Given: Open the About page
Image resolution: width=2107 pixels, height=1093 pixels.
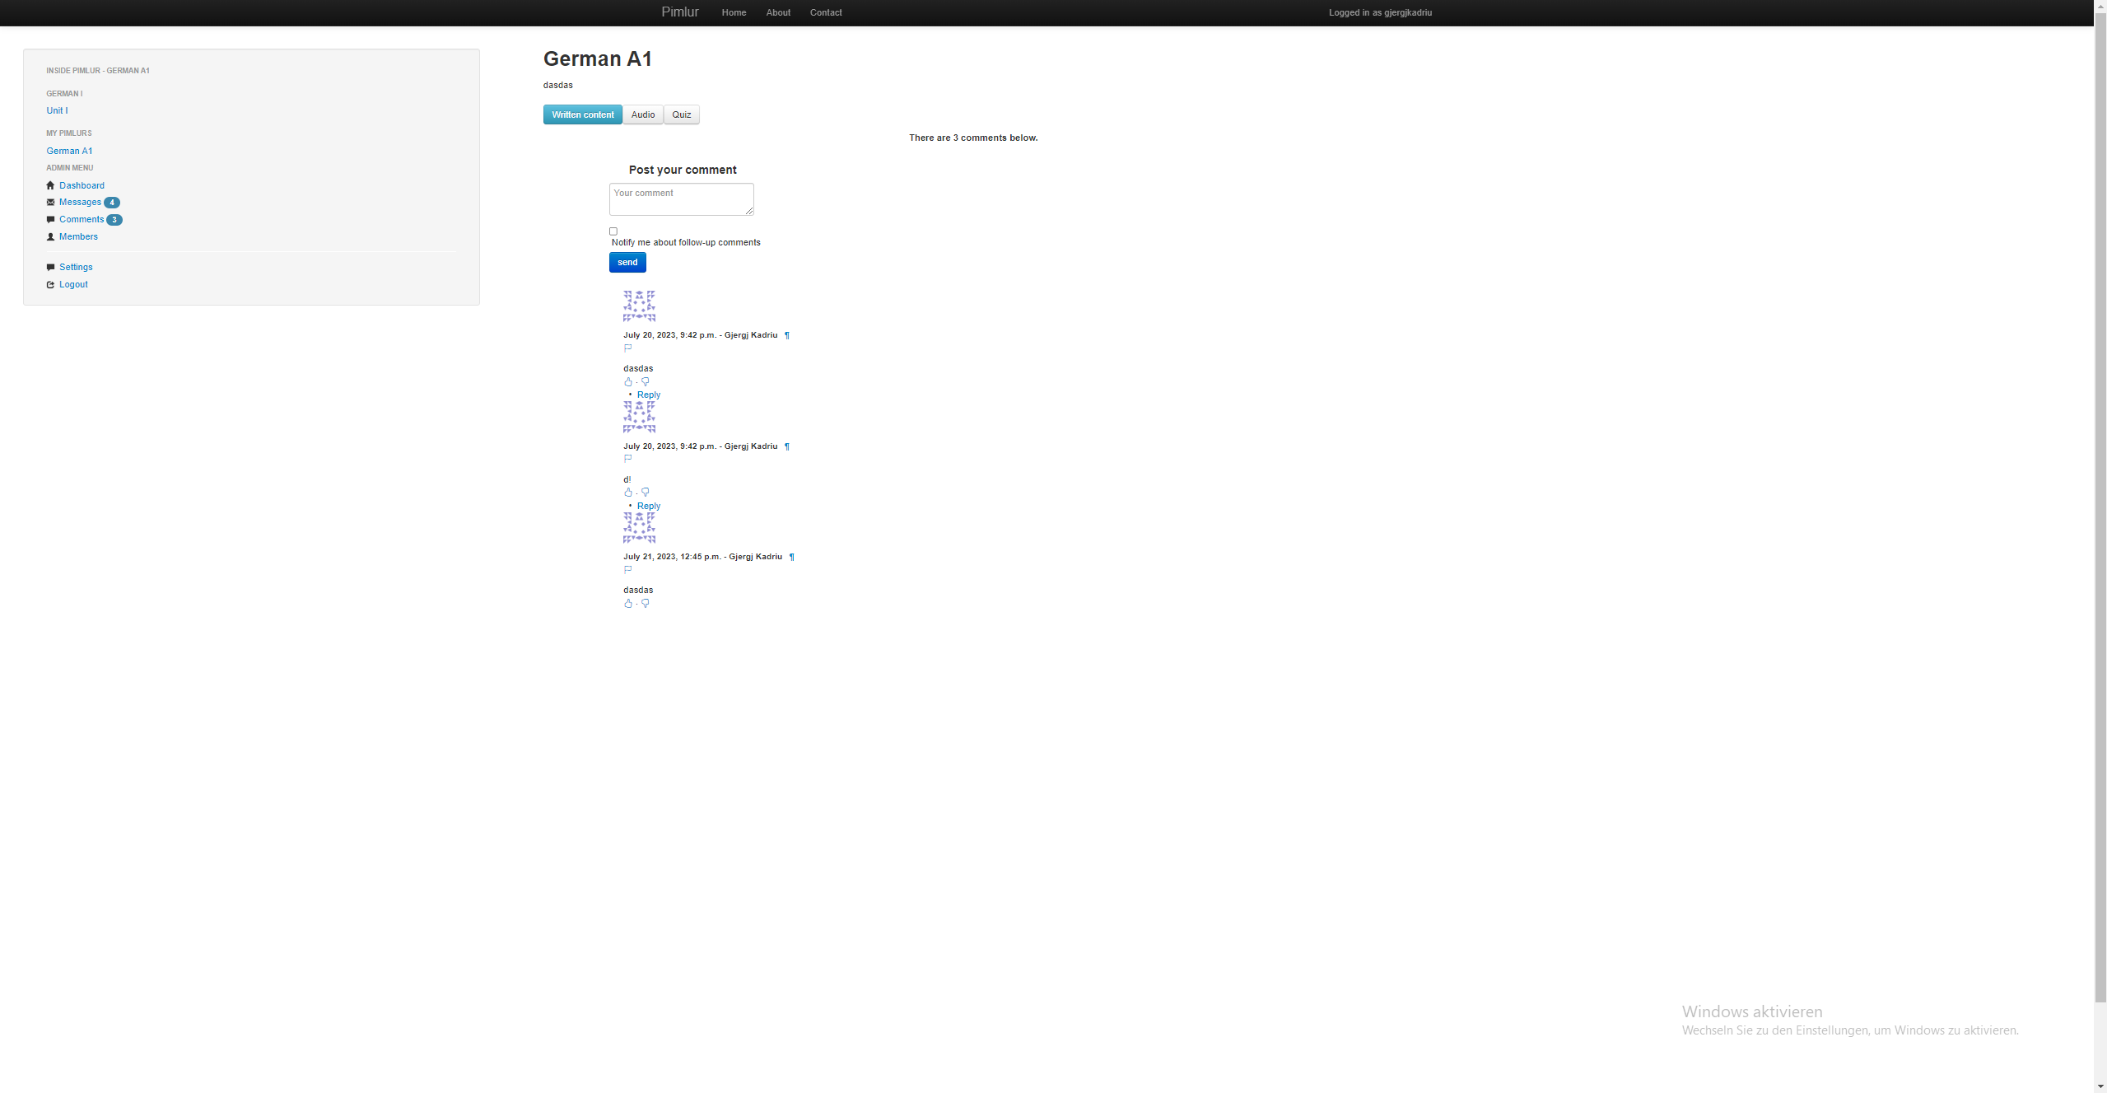Looking at the screenshot, I should [778, 12].
